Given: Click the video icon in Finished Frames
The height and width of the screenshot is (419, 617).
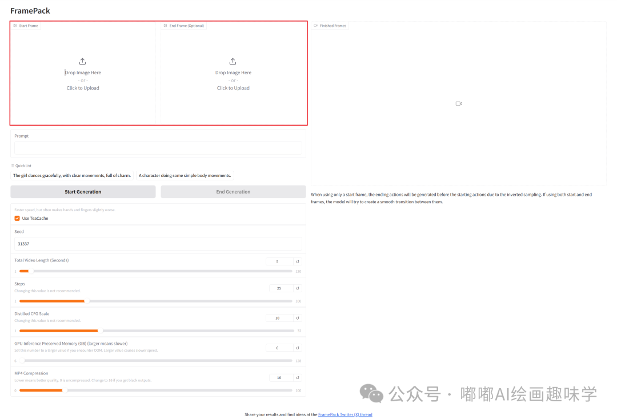Looking at the screenshot, I should (x=459, y=103).
